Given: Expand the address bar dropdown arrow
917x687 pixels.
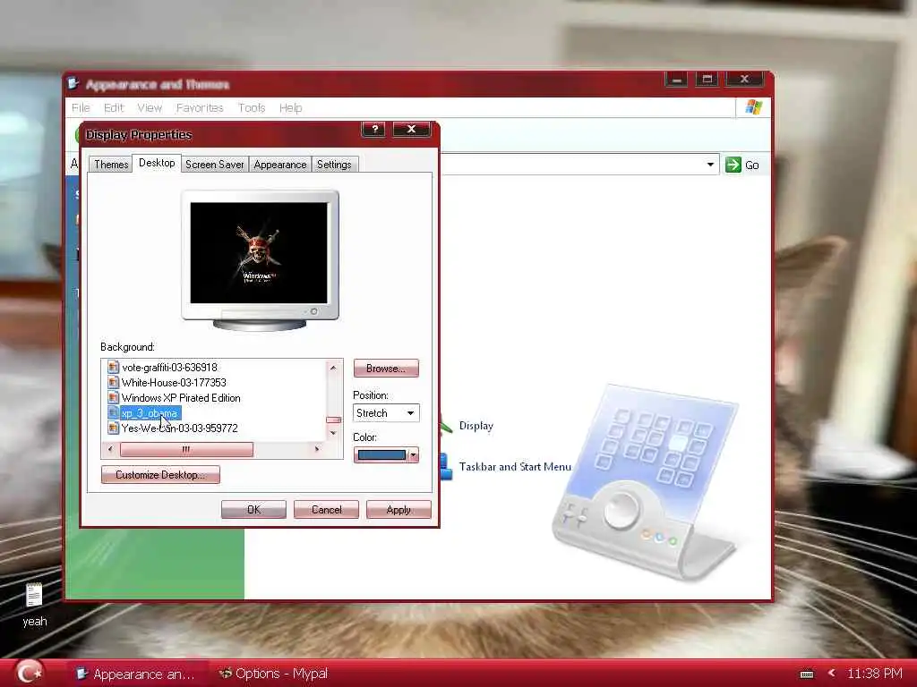Looking at the screenshot, I should 710,165.
